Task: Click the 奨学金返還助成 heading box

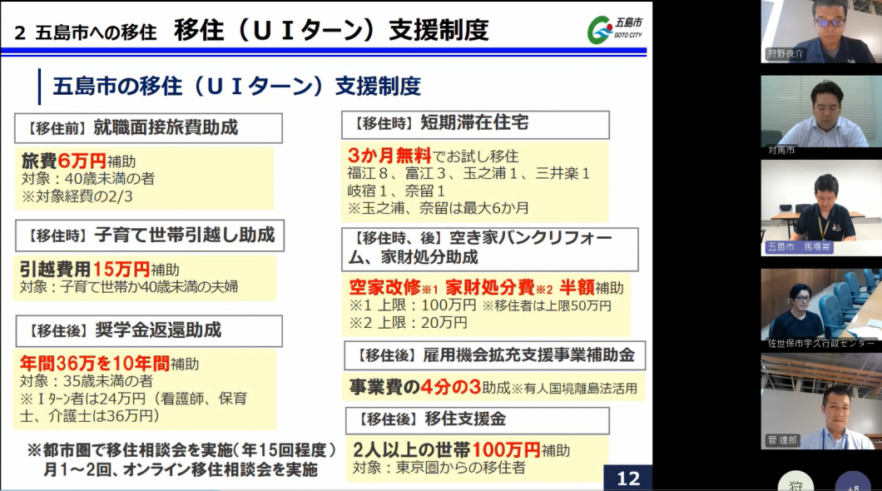Action: click(x=148, y=330)
